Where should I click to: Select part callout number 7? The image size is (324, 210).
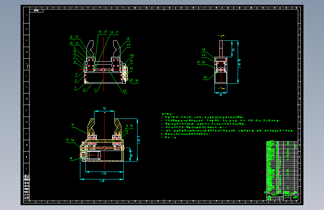[75, 56]
